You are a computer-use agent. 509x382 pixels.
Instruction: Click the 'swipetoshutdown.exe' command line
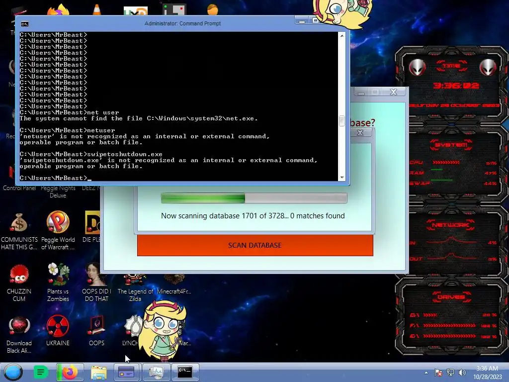[x=91, y=154]
